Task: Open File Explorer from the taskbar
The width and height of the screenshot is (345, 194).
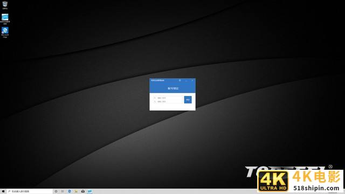Action: point(76,191)
